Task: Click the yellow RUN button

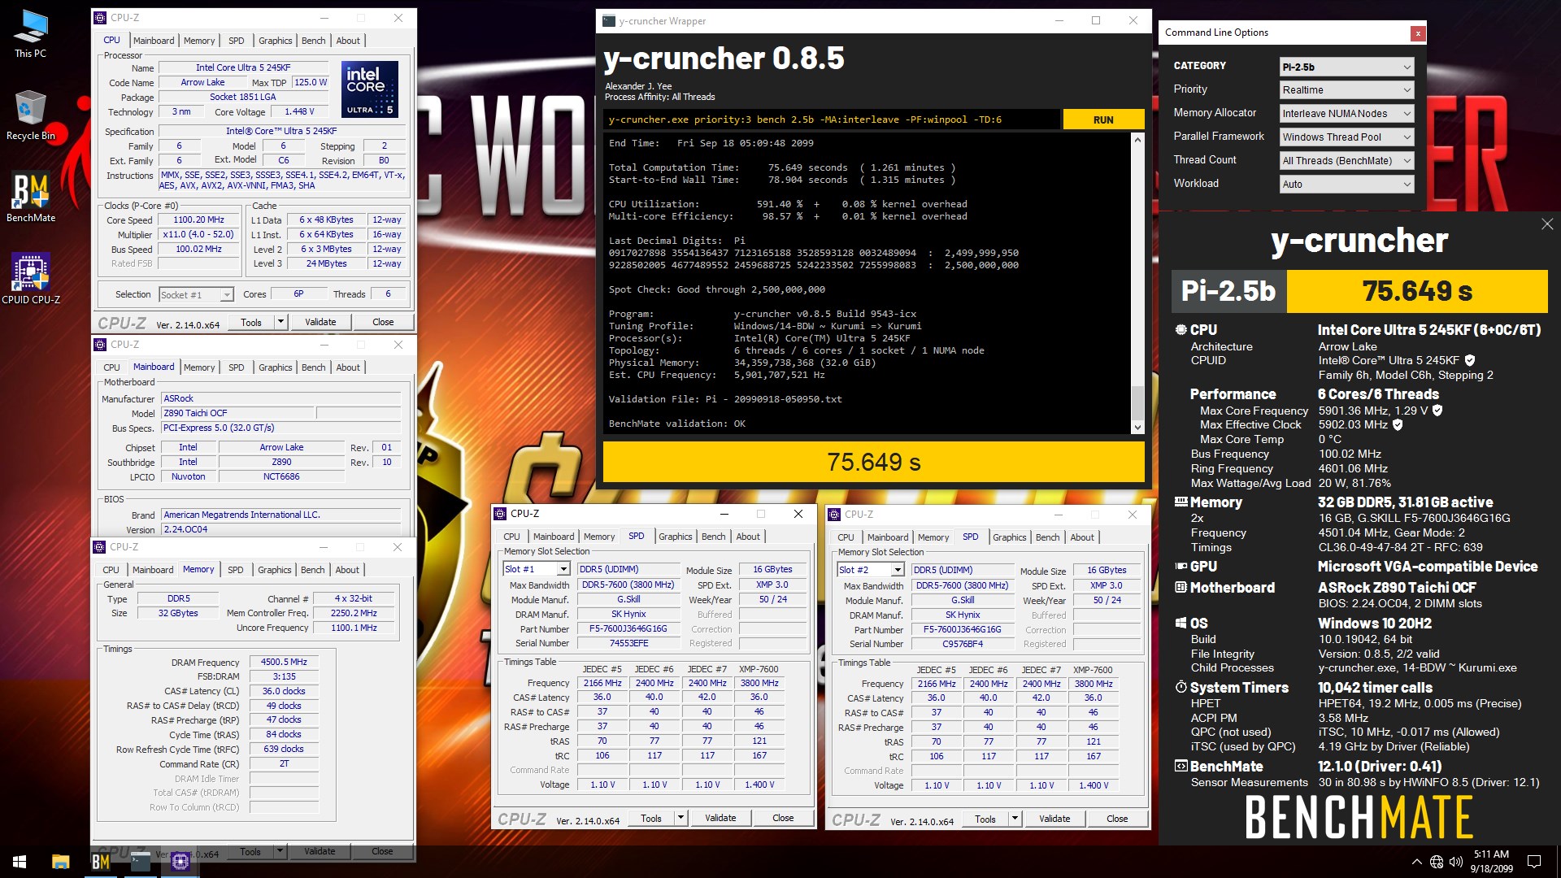Action: pyautogui.click(x=1103, y=120)
